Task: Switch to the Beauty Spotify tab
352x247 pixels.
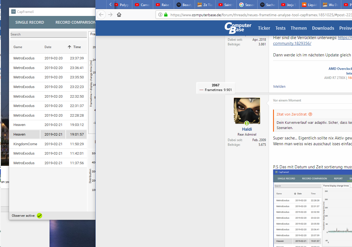Action: pyautogui.click(x=184, y=5)
